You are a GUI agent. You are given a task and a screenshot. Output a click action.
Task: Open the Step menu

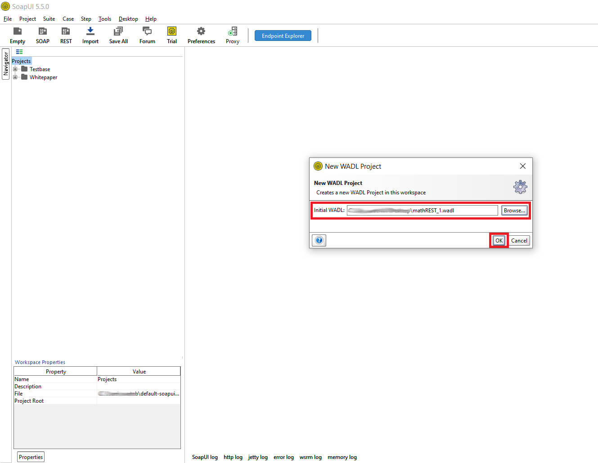point(86,19)
